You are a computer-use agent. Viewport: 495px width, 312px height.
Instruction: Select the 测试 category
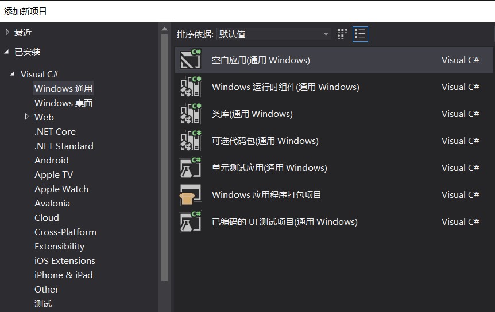point(43,304)
